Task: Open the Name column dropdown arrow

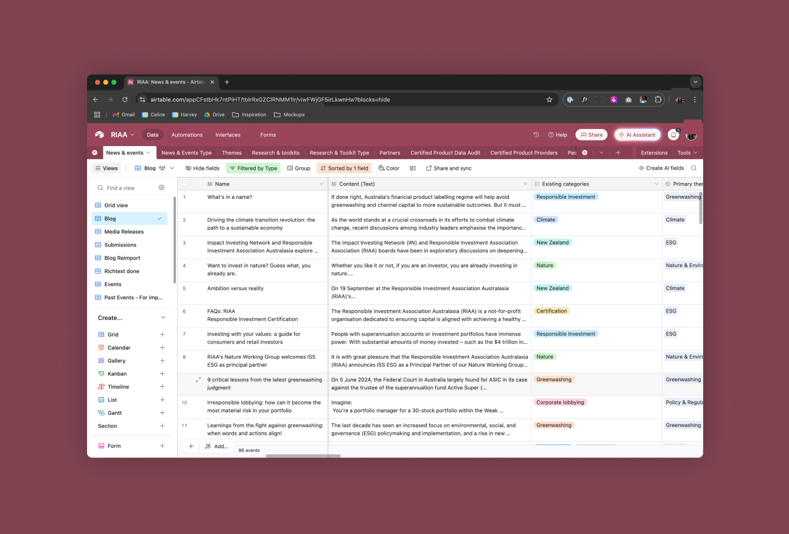Action: [x=322, y=184]
